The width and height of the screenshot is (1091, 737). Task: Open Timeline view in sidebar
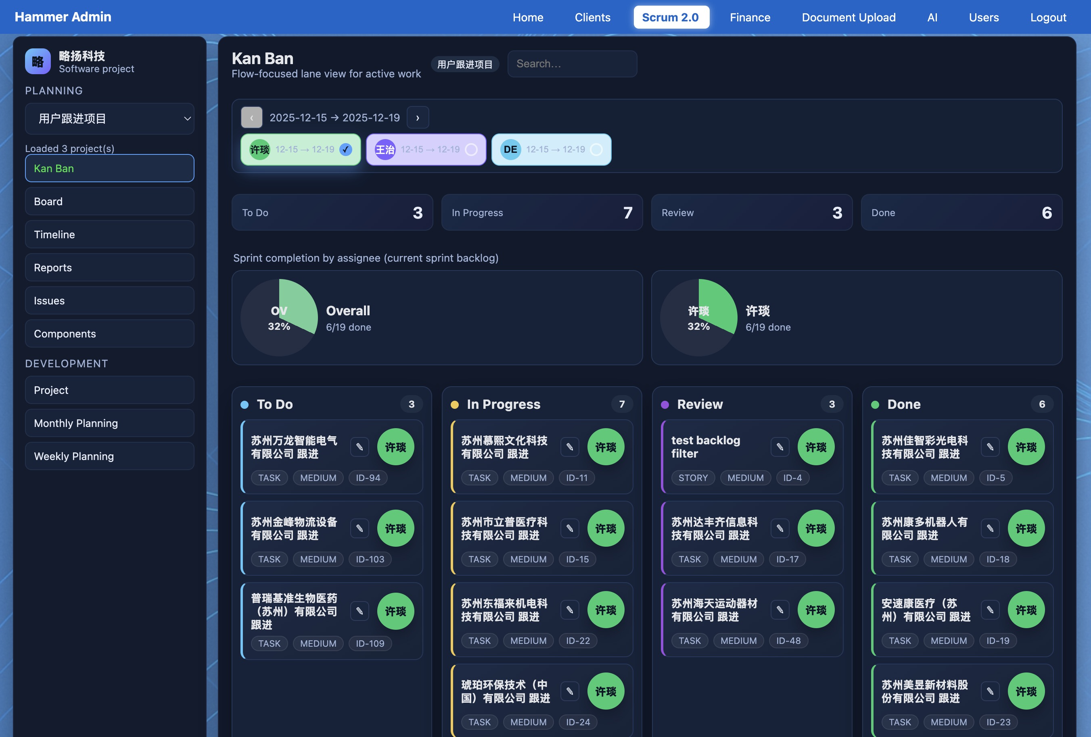point(110,235)
